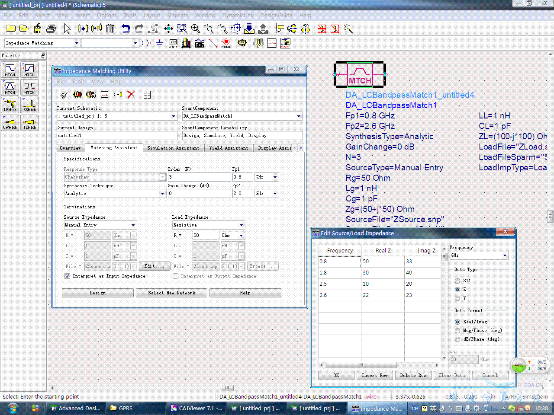Click the Undo arrow toolbar icon

tap(126, 29)
